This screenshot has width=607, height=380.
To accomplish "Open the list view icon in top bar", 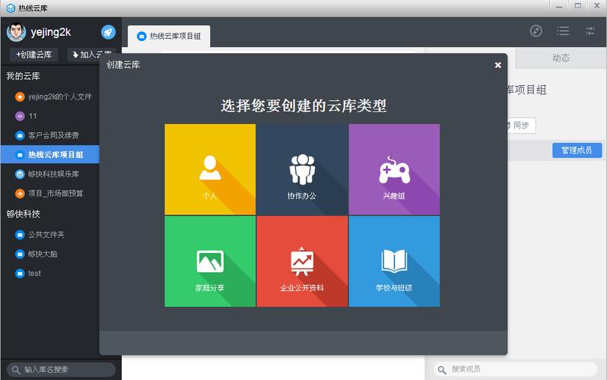I will pos(563,31).
